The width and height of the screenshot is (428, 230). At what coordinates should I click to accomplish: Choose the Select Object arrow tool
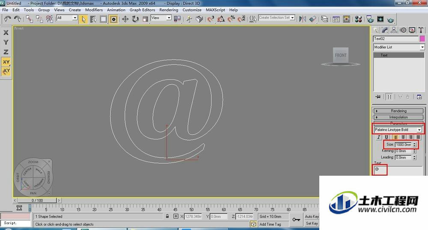[x=84, y=19]
